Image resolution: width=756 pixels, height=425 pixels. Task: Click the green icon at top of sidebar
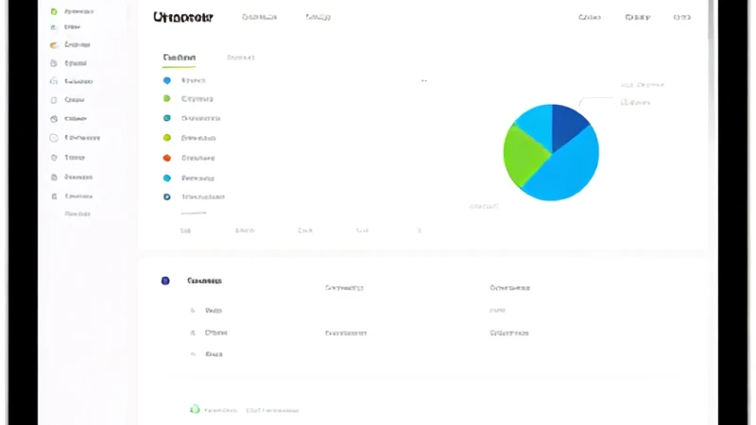pos(54,11)
